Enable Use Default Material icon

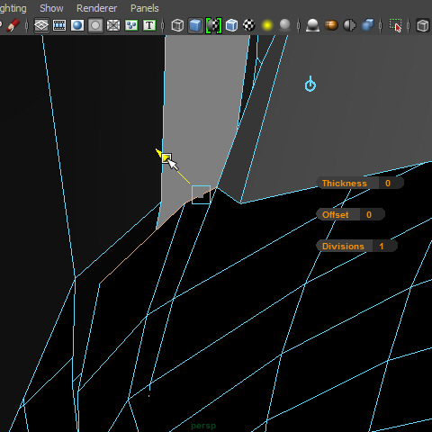pos(213,25)
